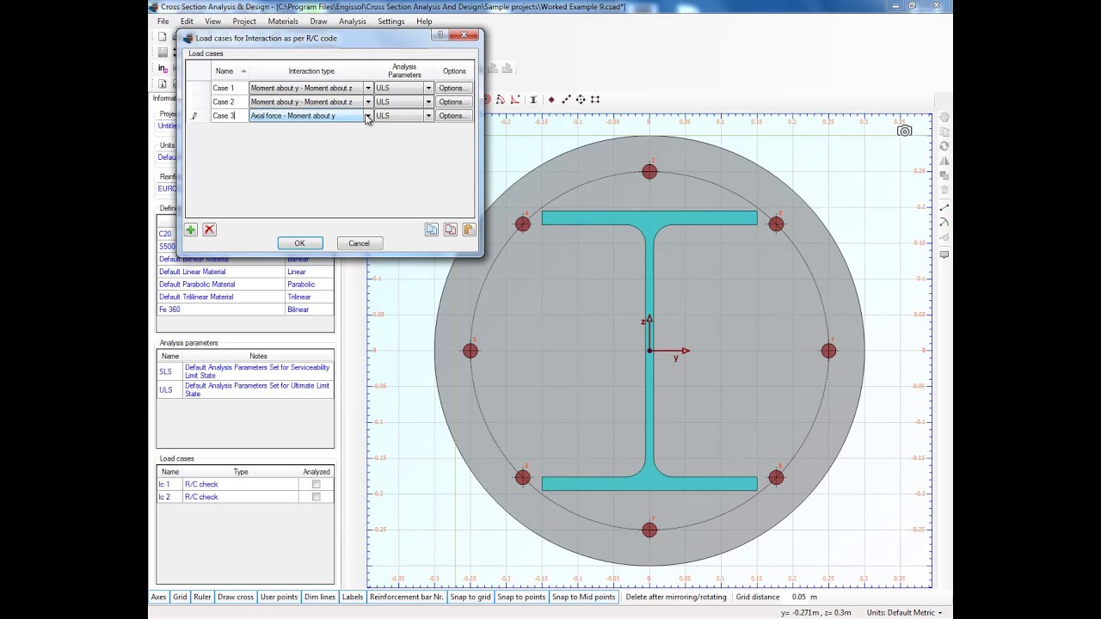1101x619 pixels.
Task: Toggle the User points option
Action: (x=279, y=597)
